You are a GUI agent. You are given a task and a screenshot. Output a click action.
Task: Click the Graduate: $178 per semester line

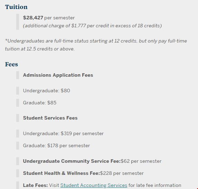(x=56, y=145)
